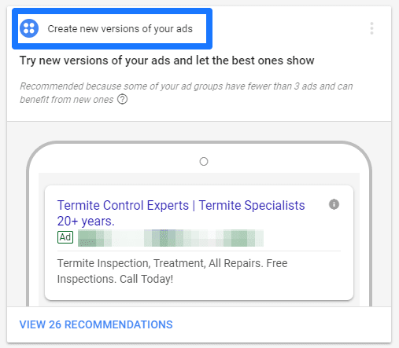Open the three-dot more options menu
The height and width of the screenshot is (348, 399).
[x=371, y=28]
